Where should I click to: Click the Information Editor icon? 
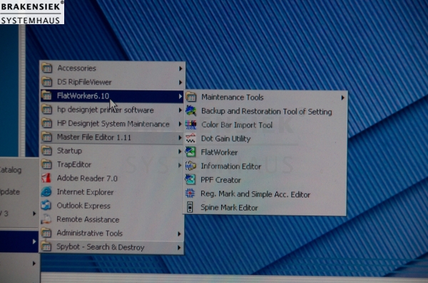(x=190, y=166)
